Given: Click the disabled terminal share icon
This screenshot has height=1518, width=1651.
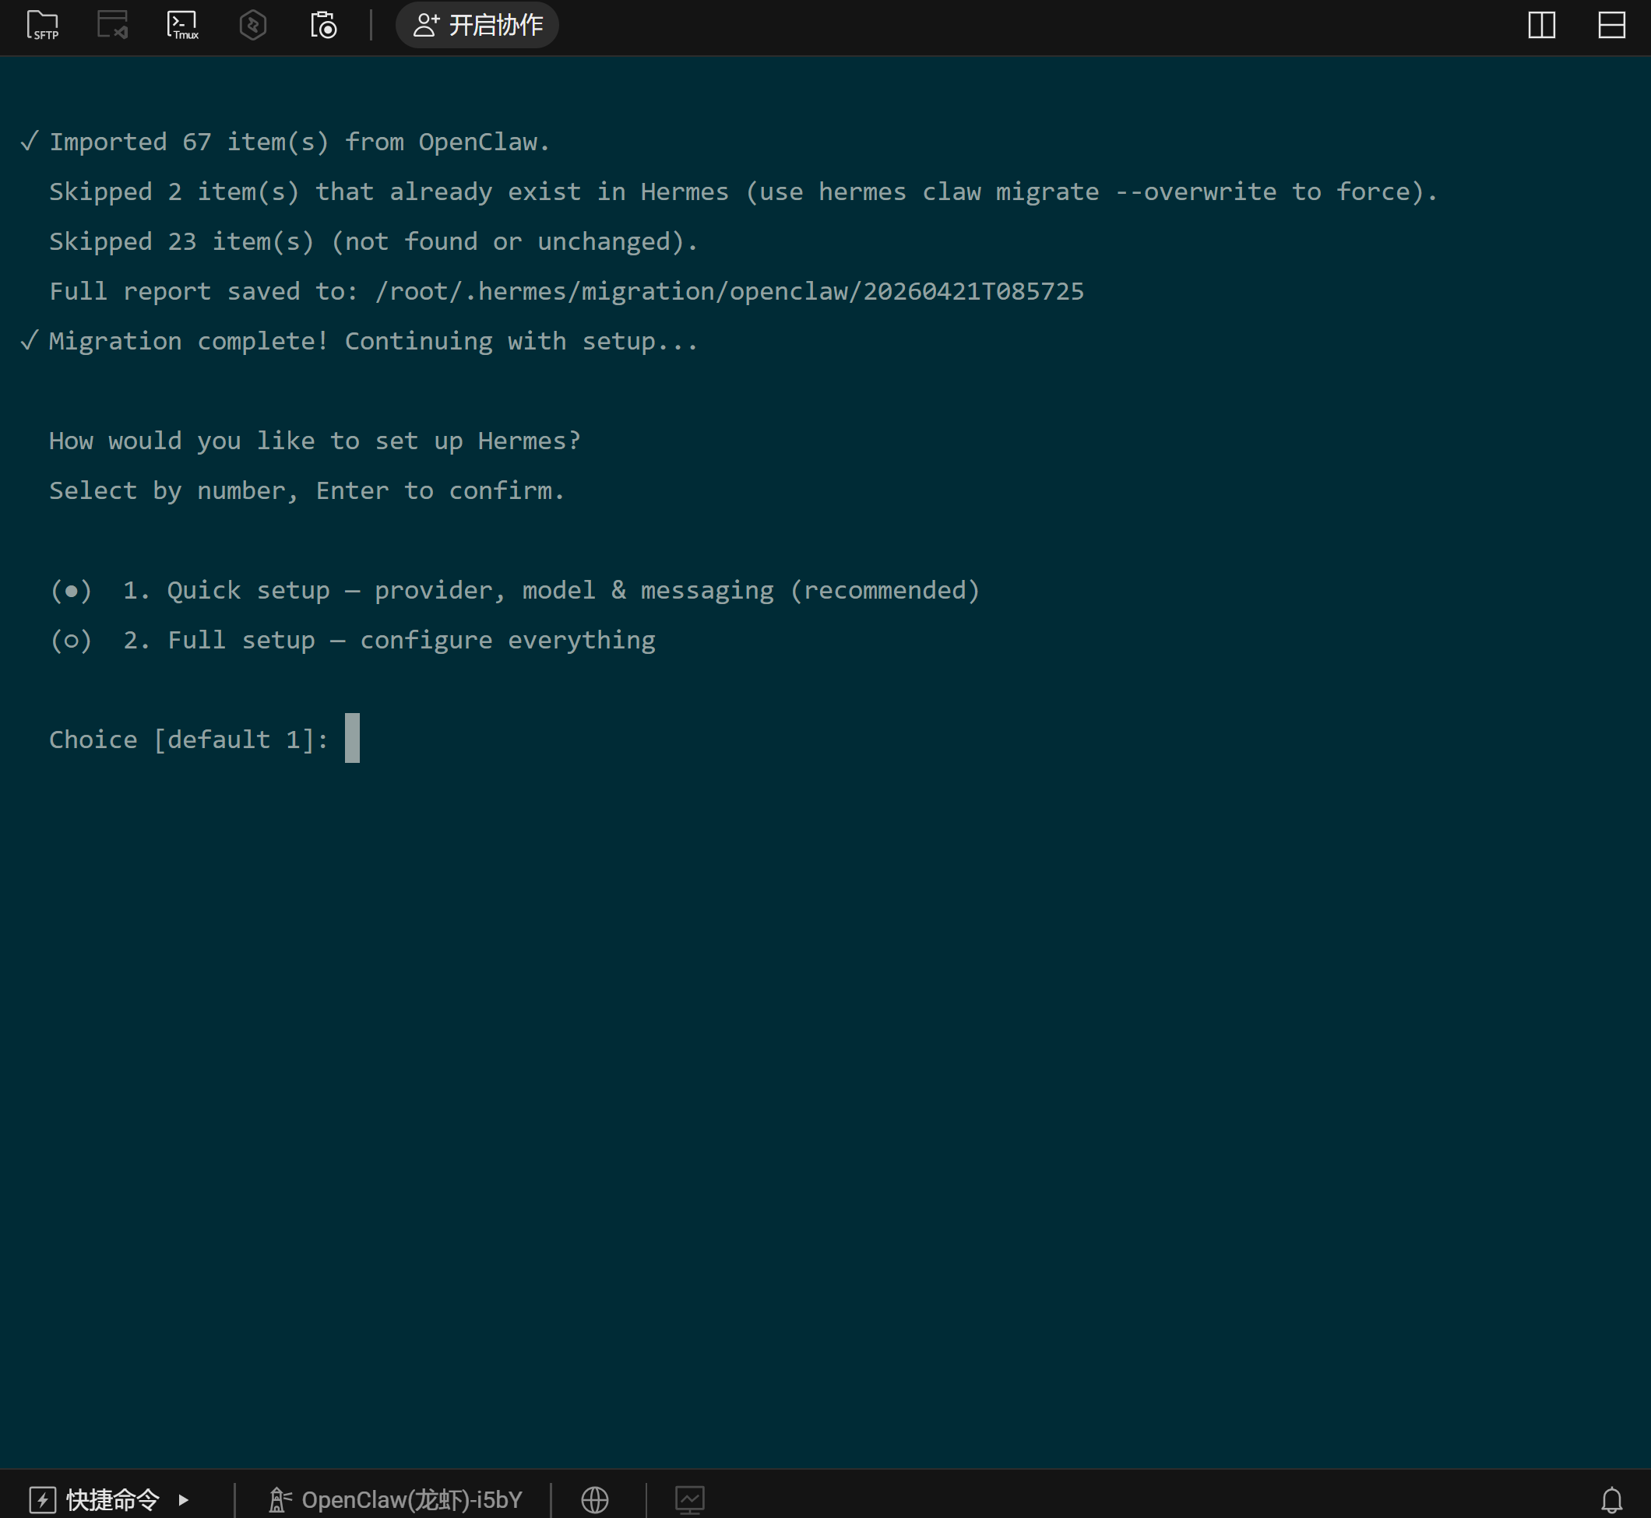Looking at the screenshot, I should click(x=113, y=25).
